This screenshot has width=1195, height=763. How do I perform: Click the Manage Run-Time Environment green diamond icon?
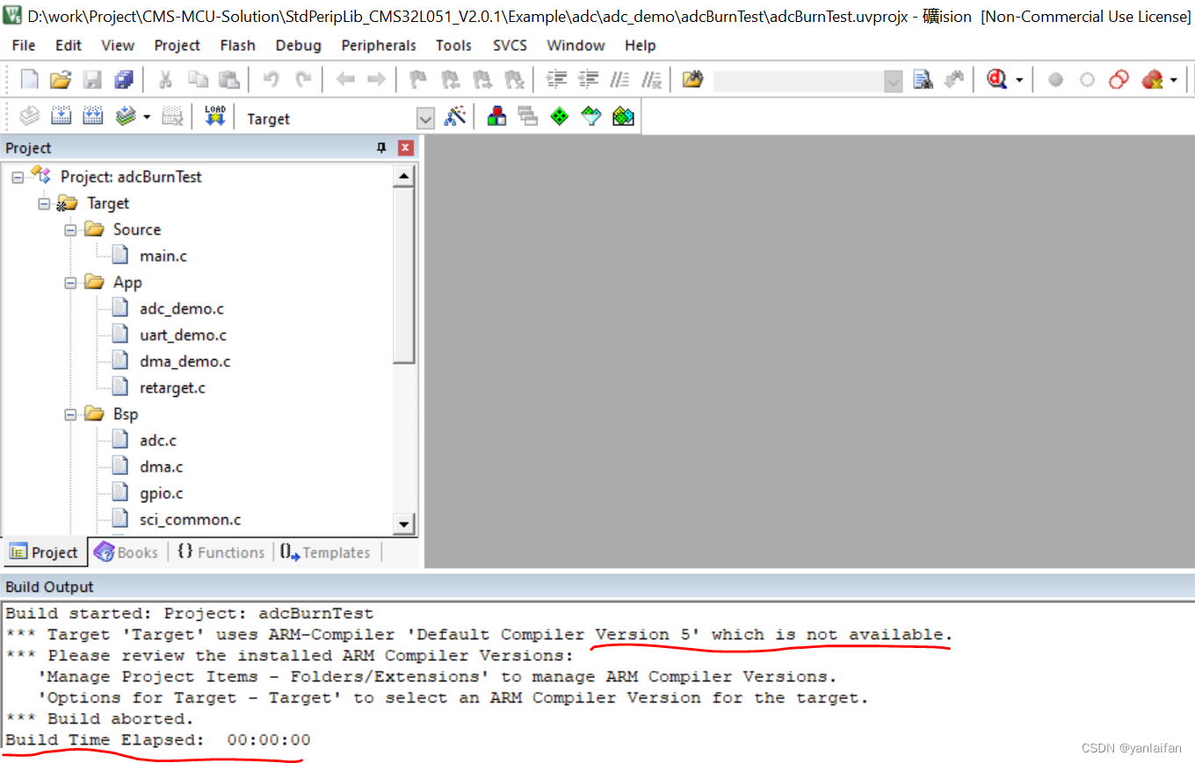coord(560,117)
